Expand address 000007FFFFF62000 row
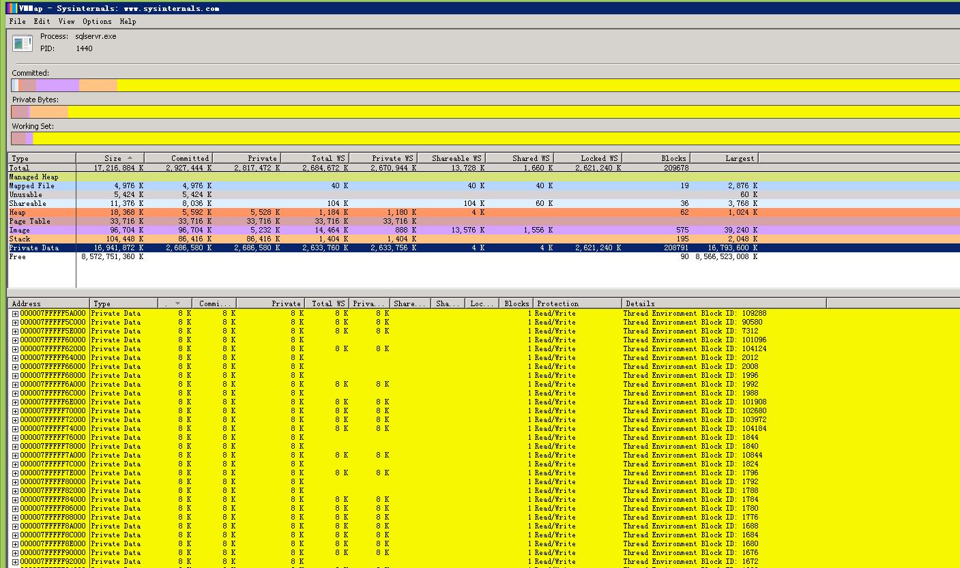The image size is (960, 568). [15, 349]
